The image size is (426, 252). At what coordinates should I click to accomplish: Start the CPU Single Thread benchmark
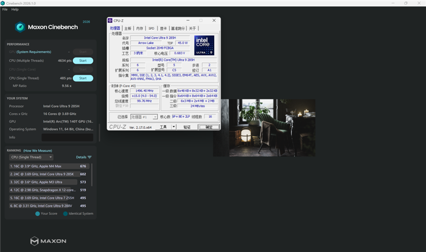[x=83, y=78]
